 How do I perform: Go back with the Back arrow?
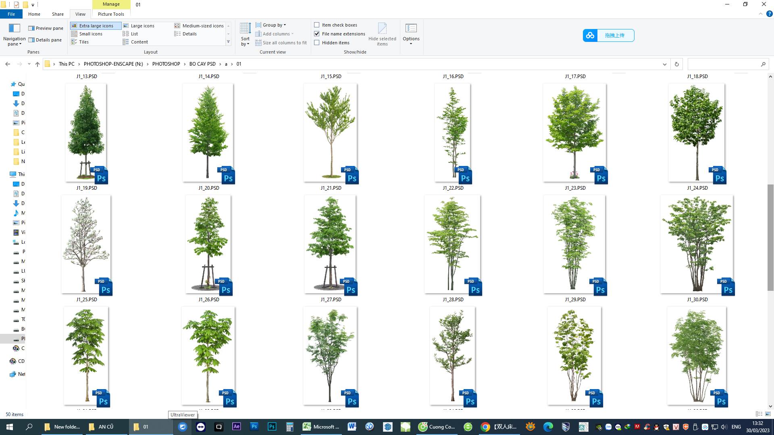coord(8,64)
